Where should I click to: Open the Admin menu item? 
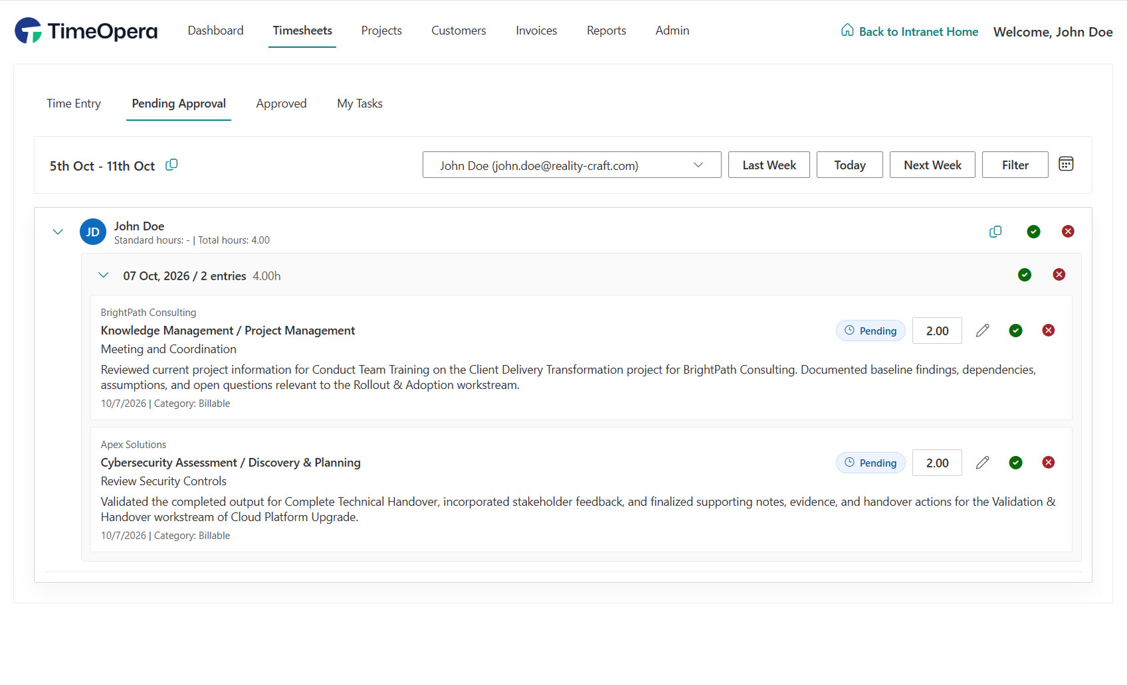point(672,31)
